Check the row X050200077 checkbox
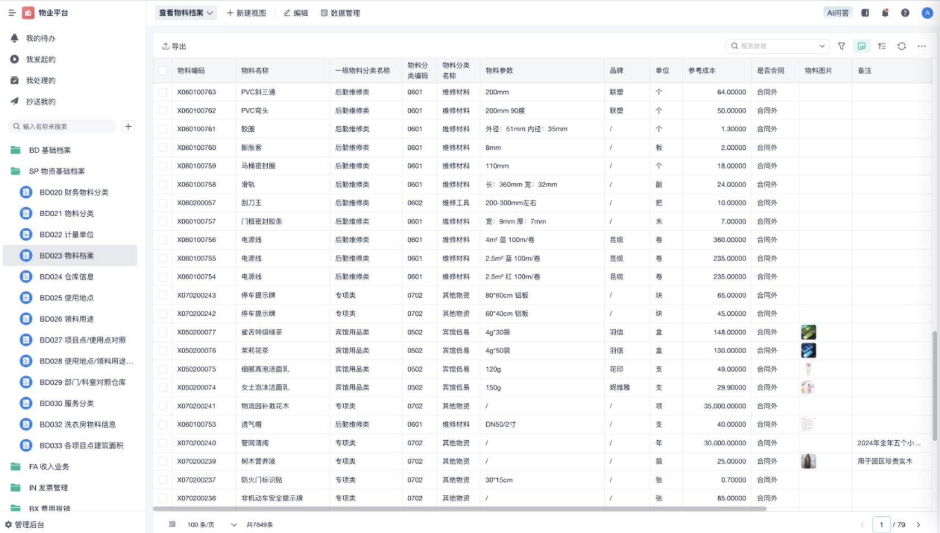The width and height of the screenshot is (940, 533). coord(163,332)
